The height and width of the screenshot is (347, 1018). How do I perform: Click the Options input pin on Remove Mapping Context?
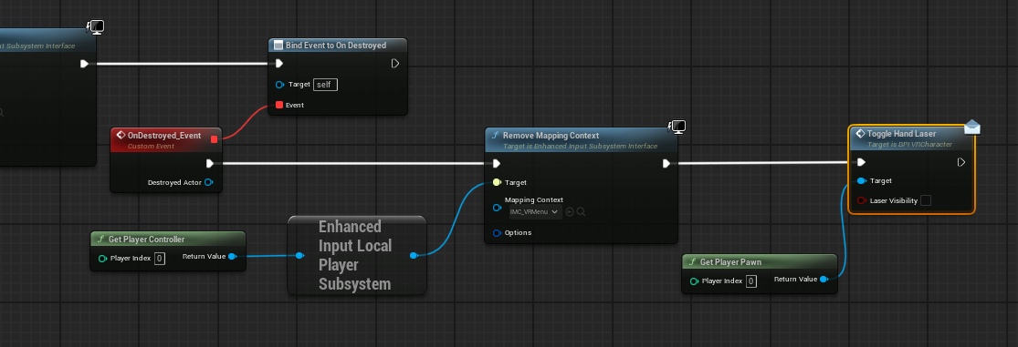[497, 233]
